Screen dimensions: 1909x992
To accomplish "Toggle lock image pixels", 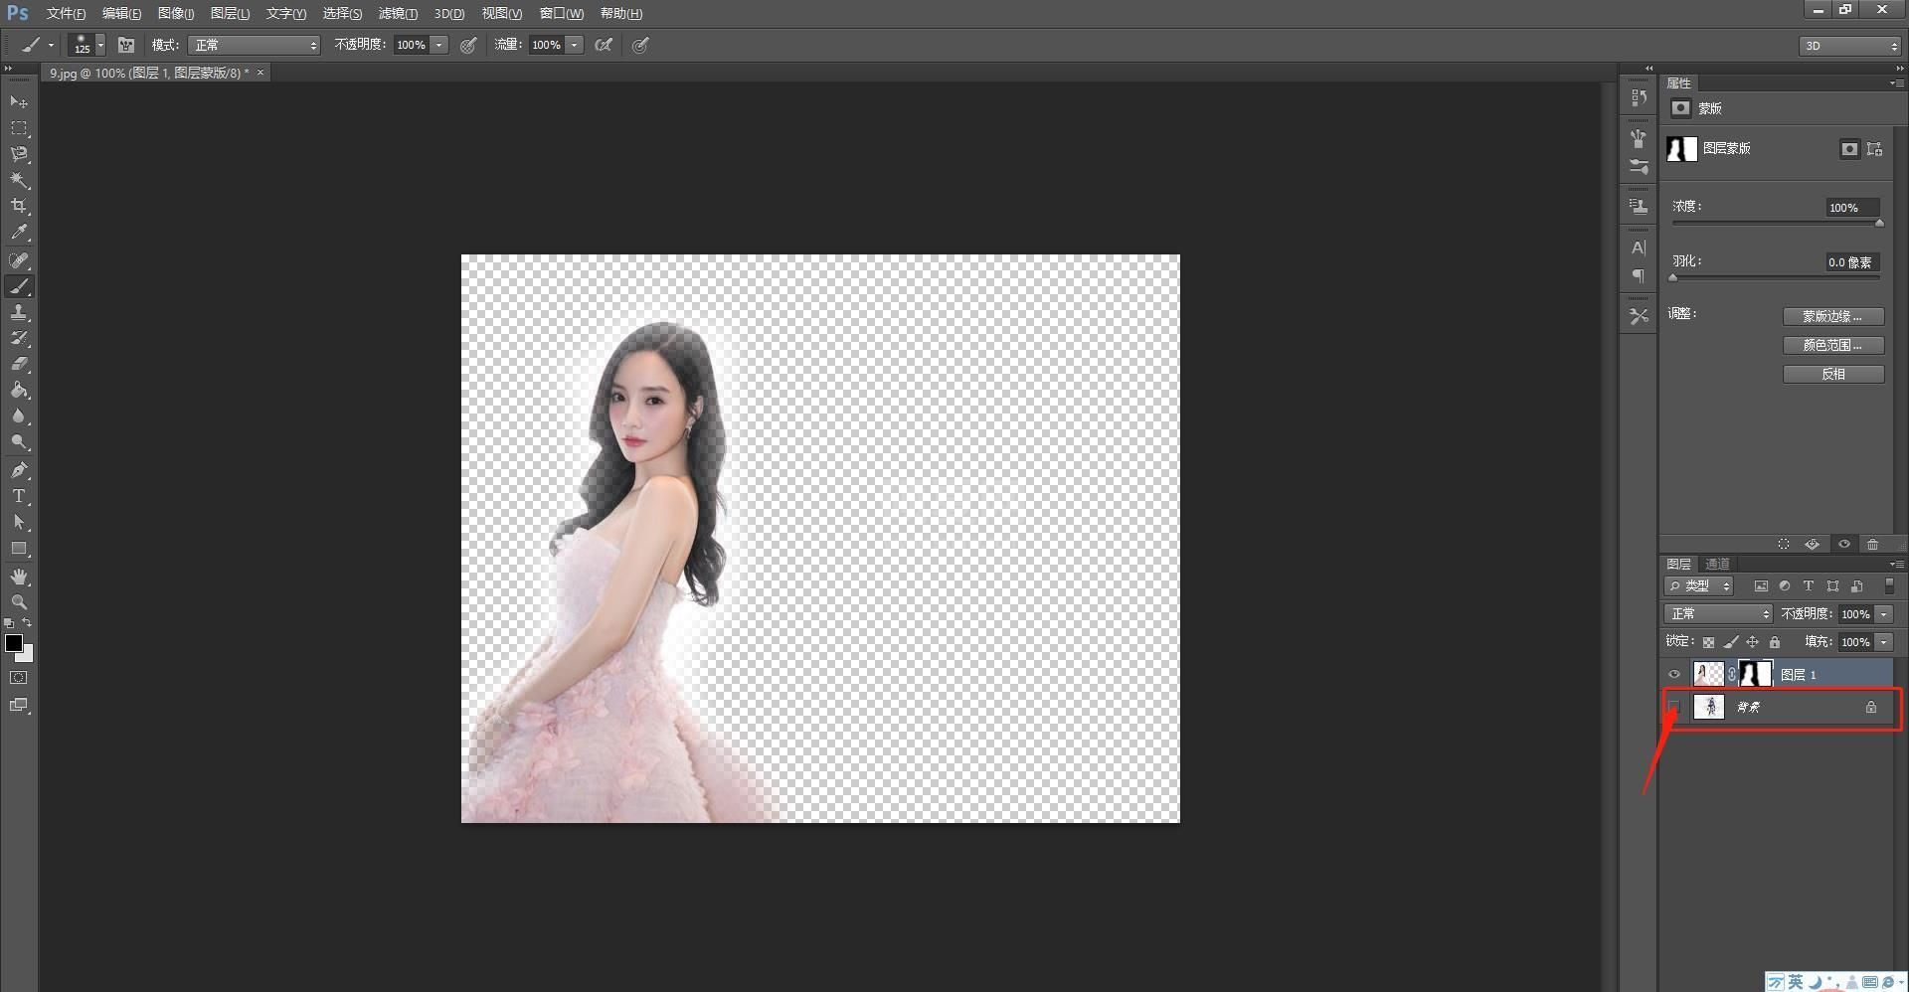I will [1731, 642].
